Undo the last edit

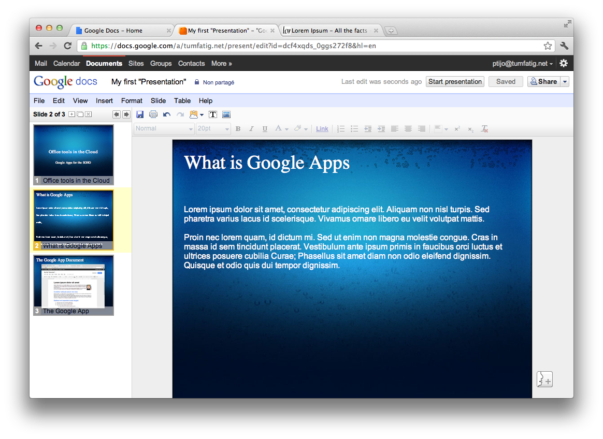tap(166, 114)
